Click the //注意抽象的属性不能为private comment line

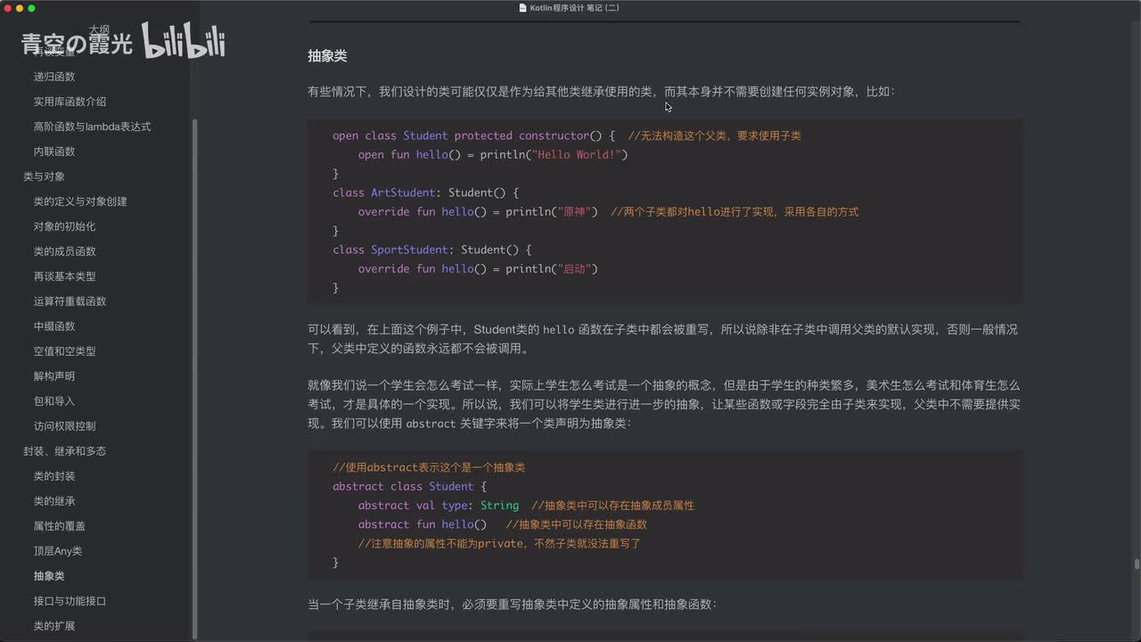pos(499,543)
